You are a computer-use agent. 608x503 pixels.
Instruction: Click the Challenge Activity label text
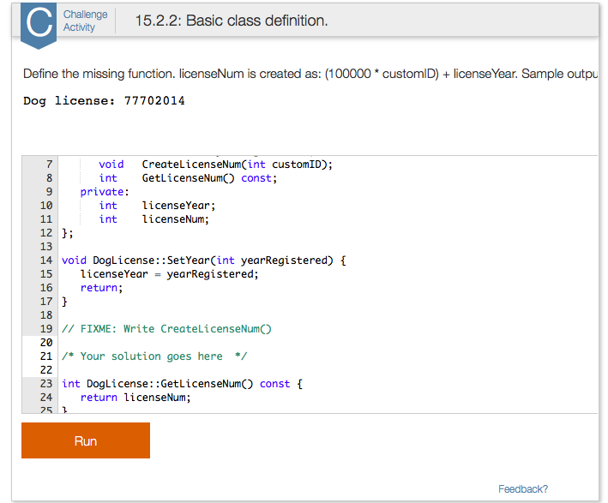(x=86, y=21)
